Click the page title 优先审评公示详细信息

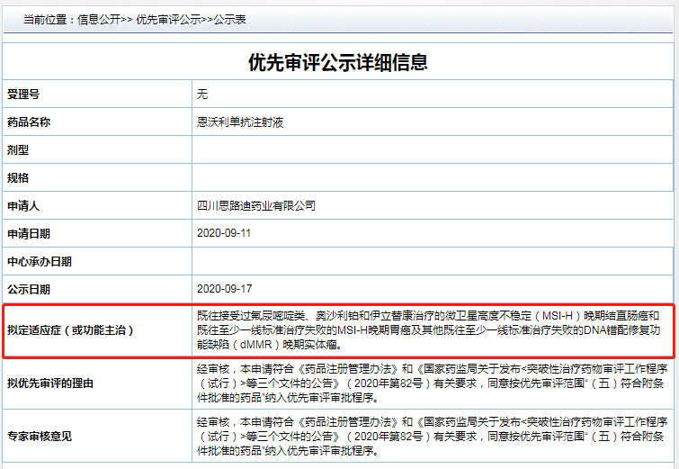coord(338,62)
